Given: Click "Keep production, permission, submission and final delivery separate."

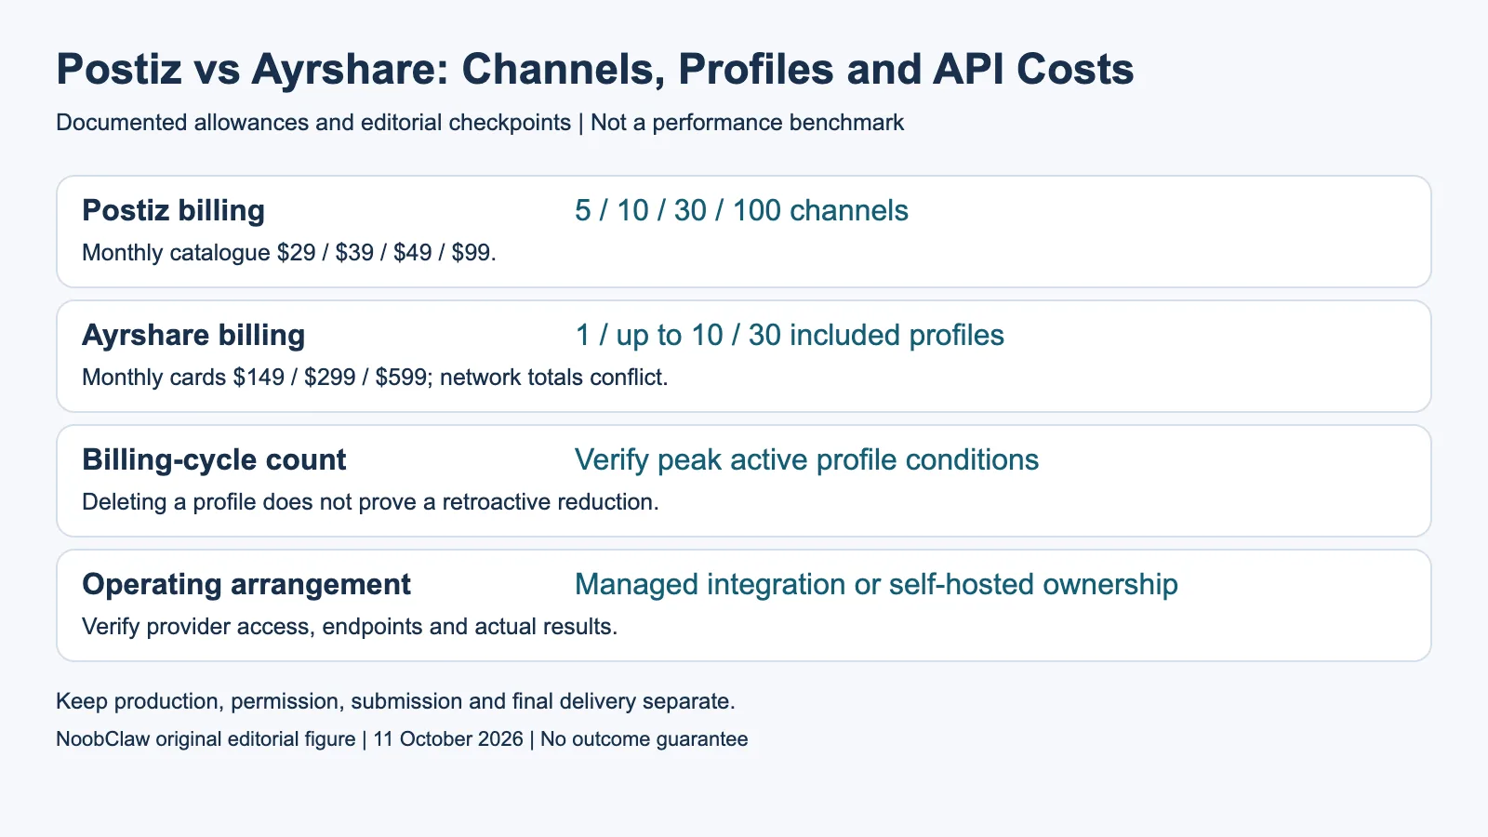Looking at the screenshot, I should coord(395,701).
